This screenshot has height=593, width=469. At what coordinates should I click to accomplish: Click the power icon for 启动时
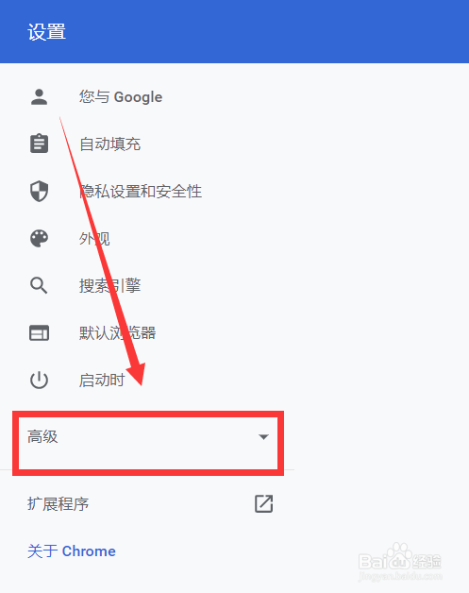click(39, 381)
